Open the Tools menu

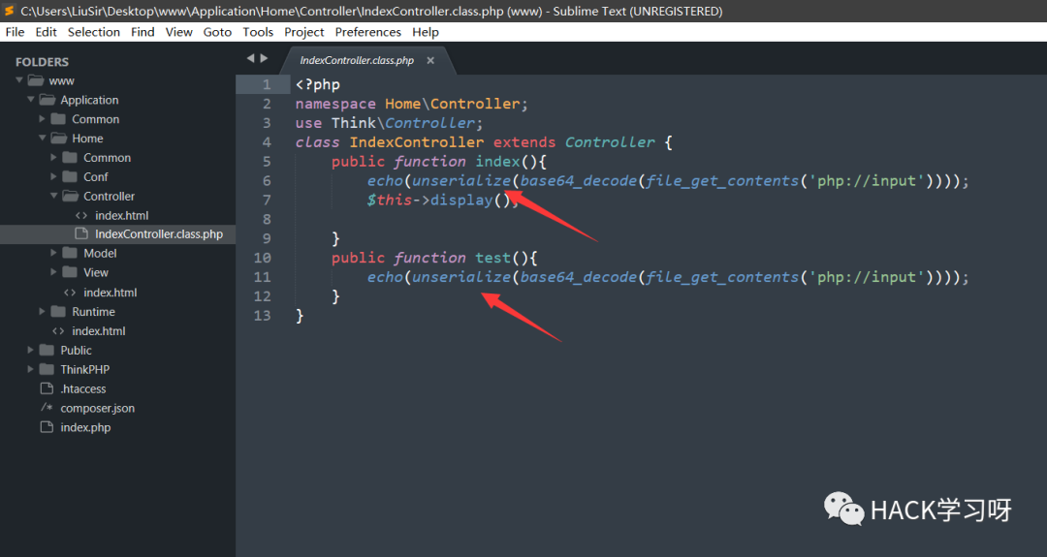click(258, 32)
